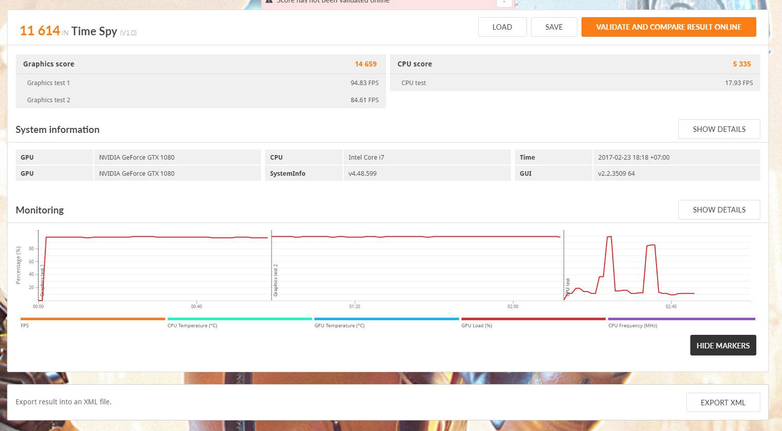The image size is (782, 431).
Task: Validate and compare result online
Action: pos(668,27)
